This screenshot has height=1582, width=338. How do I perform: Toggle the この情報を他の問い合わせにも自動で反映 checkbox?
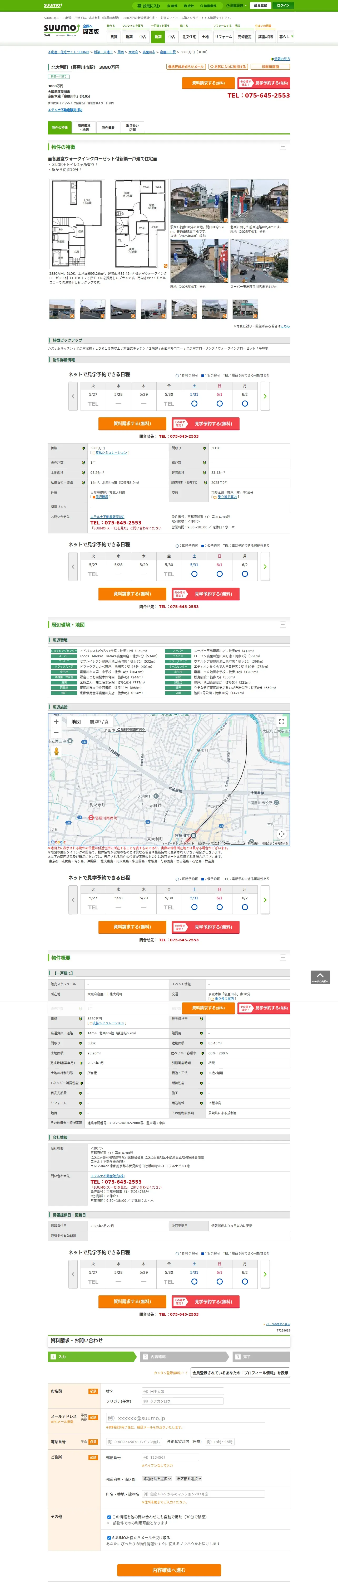(x=109, y=1517)
